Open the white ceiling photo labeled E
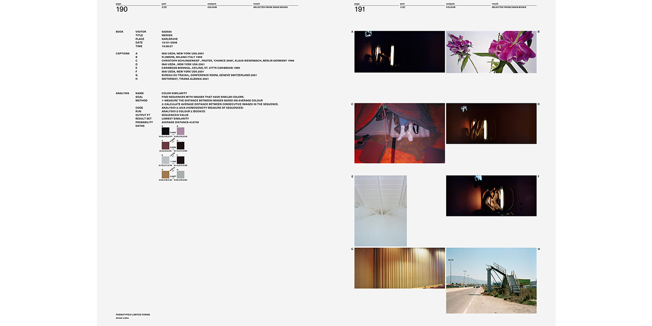This screenshot has height=326, width=652. (381, 211)
